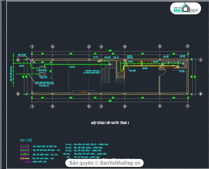Pick axis bubble B right of the plan
209x169 pixels.
point(200,93)
